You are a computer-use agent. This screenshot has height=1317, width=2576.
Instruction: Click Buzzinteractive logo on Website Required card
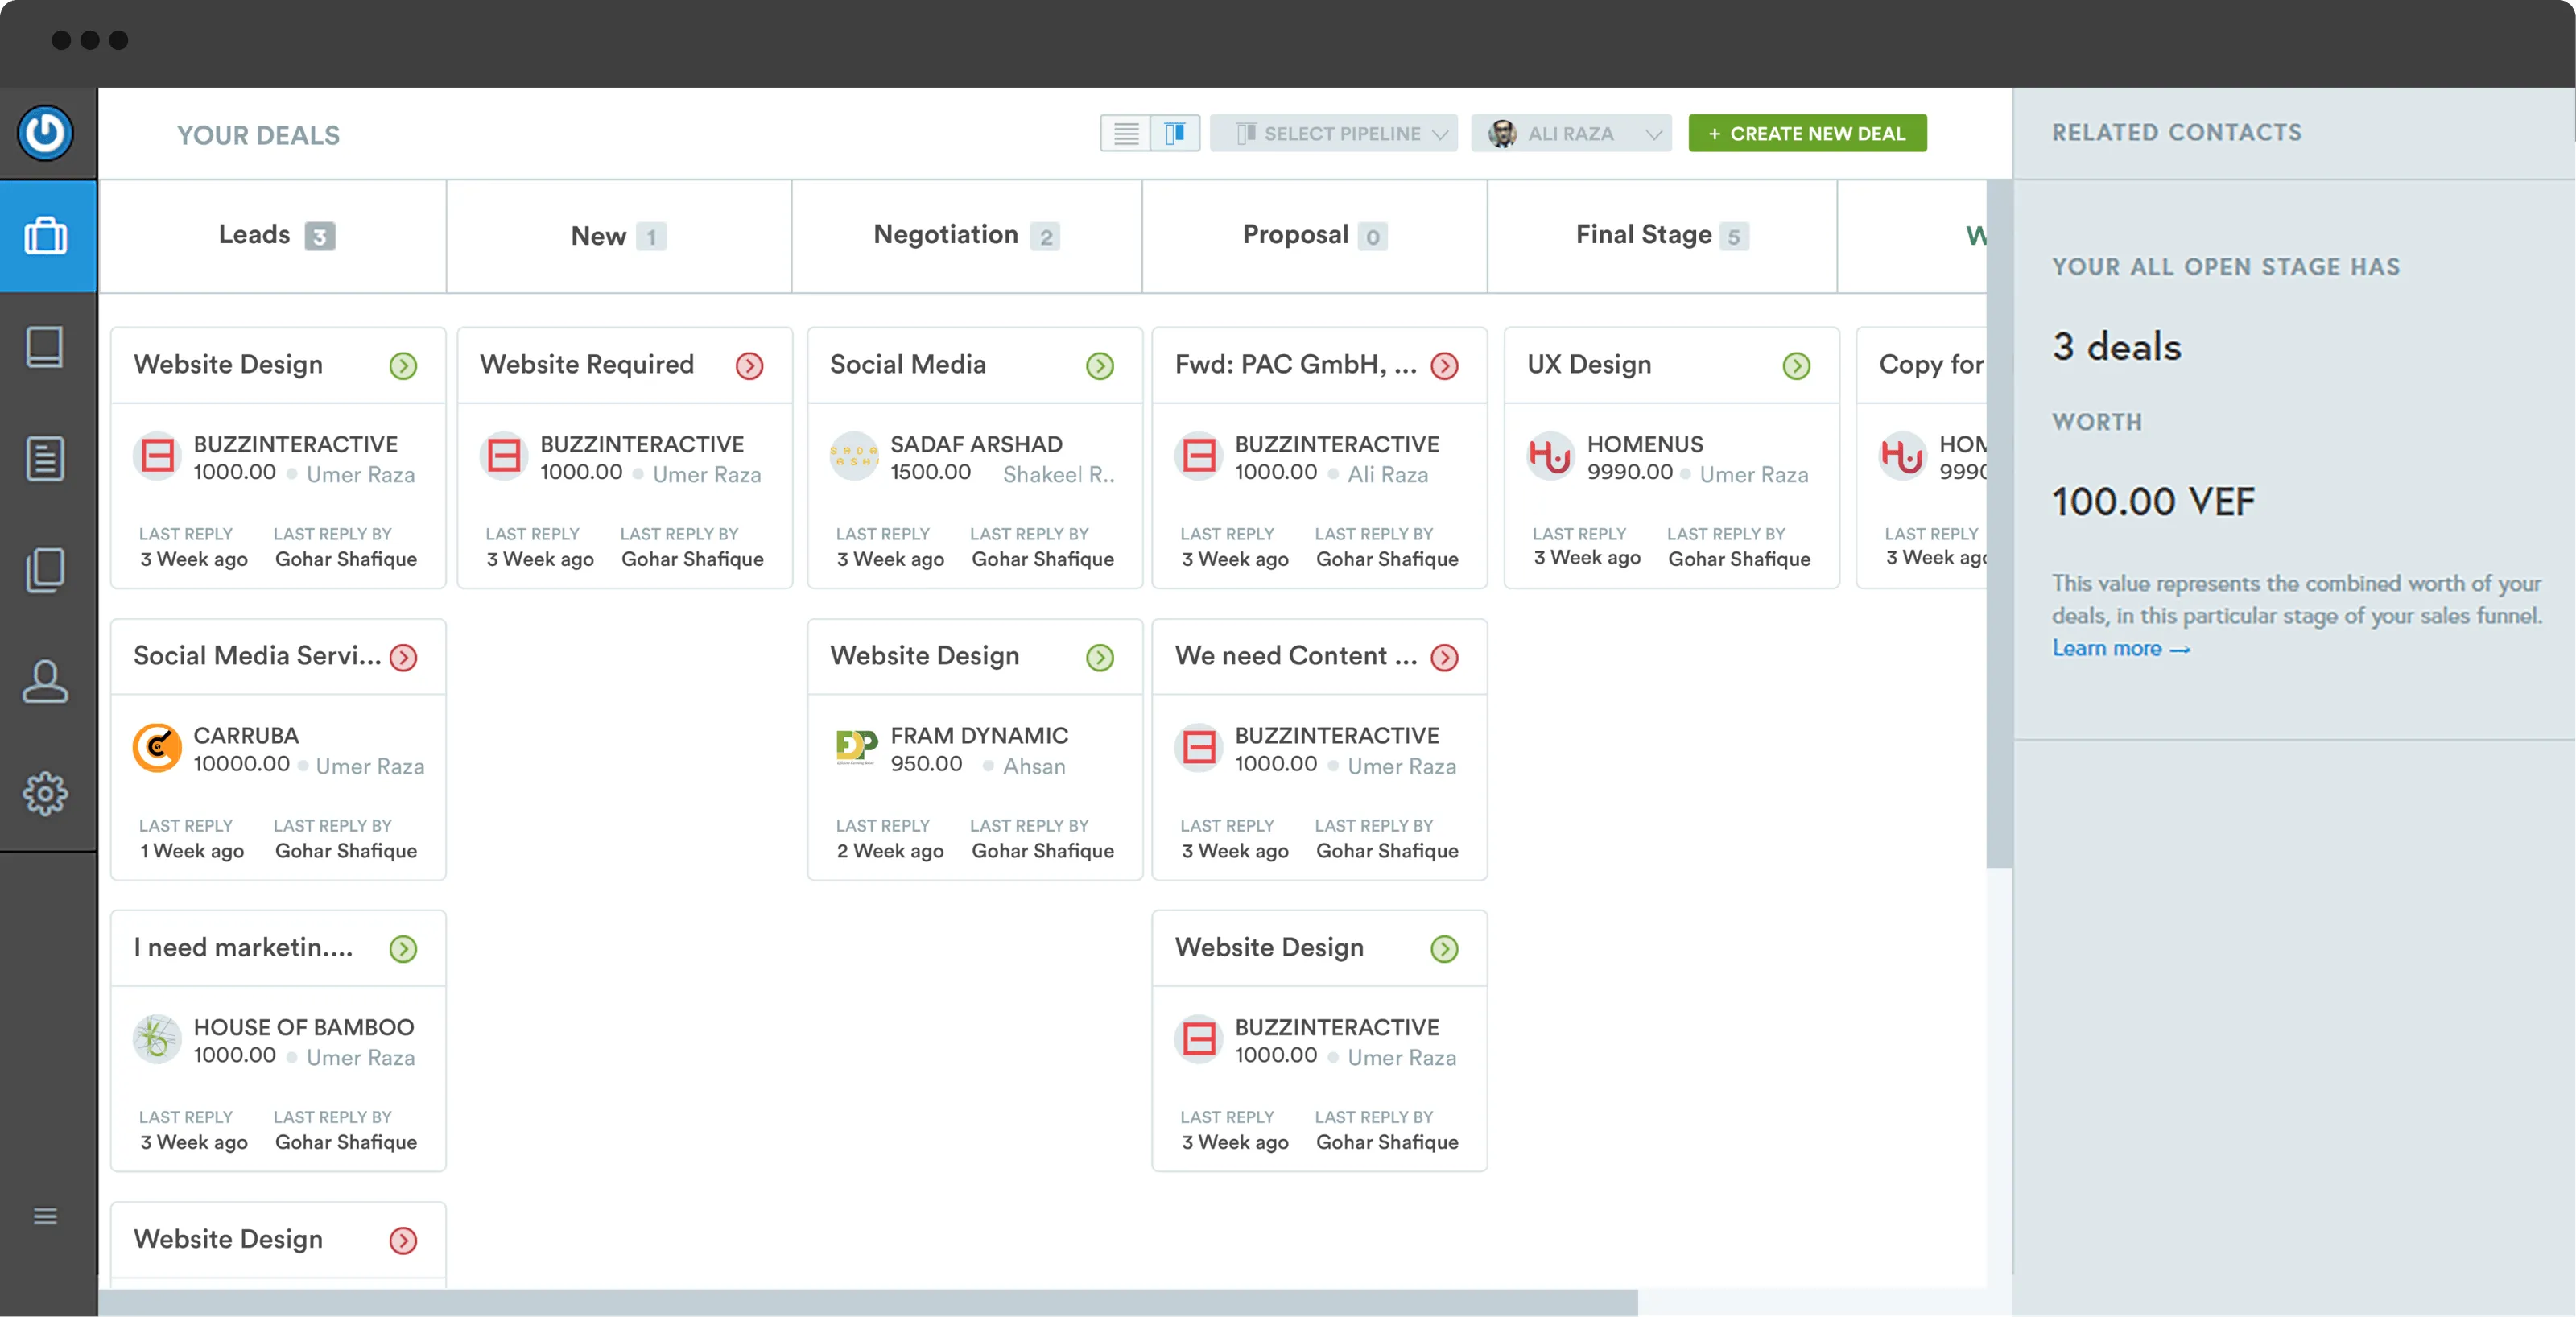click(504, 456)
